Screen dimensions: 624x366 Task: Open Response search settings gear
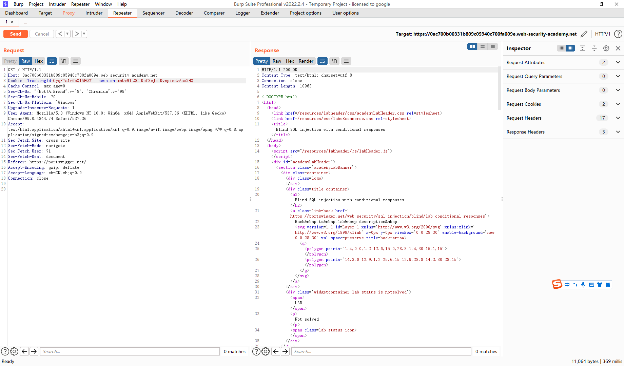pos(266,351)
